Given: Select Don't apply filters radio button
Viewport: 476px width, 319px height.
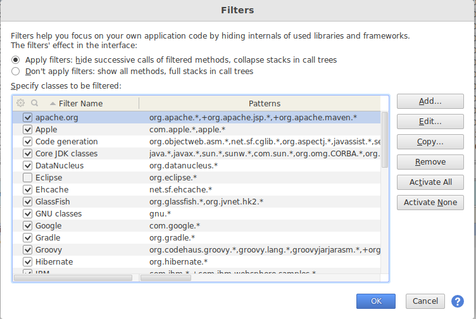Looking at the screenshot, I should point(15,72).
